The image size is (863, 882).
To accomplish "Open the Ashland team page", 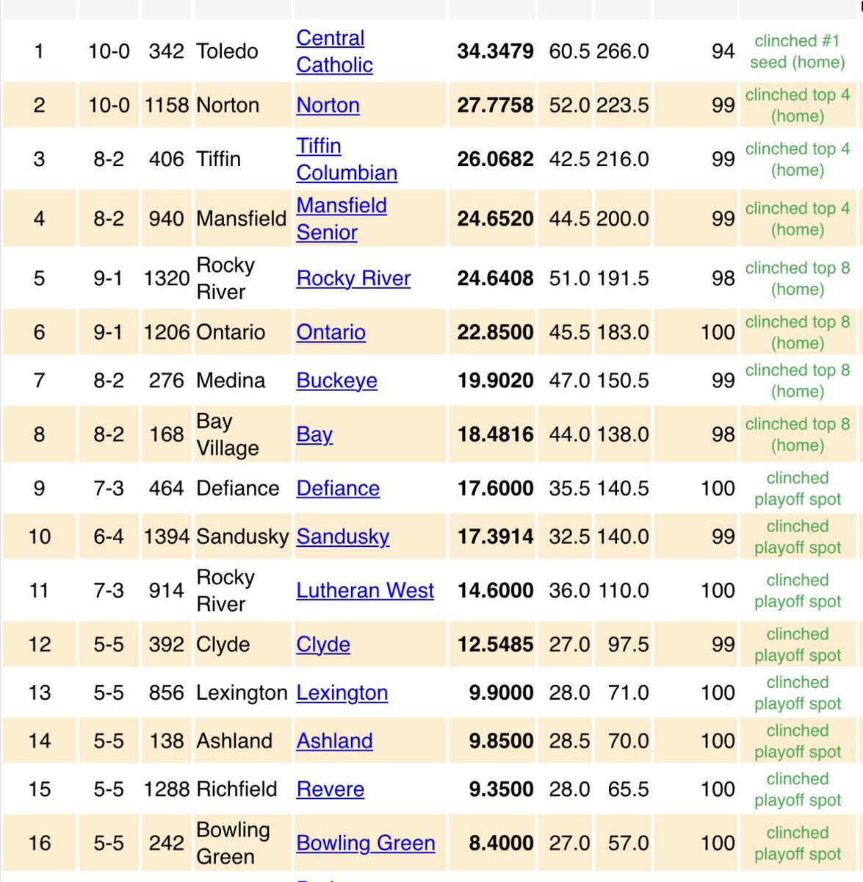I will (334, 742).
